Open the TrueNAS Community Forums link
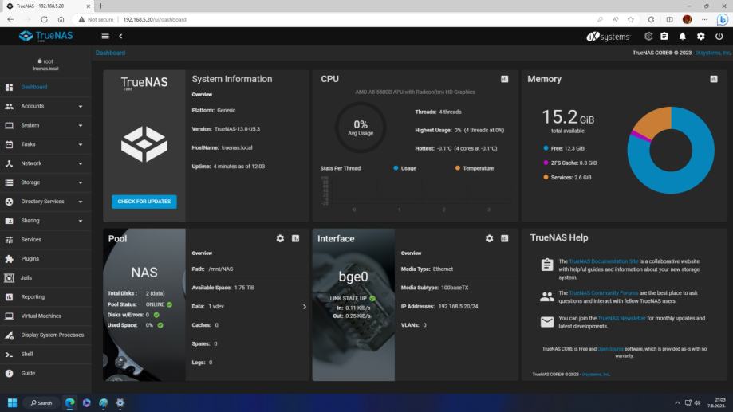The width and height of the screenshot is (733, 412). (604, 293)
